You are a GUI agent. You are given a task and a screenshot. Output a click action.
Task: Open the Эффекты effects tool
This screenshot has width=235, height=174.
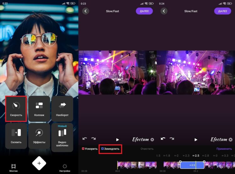point(39,136)
